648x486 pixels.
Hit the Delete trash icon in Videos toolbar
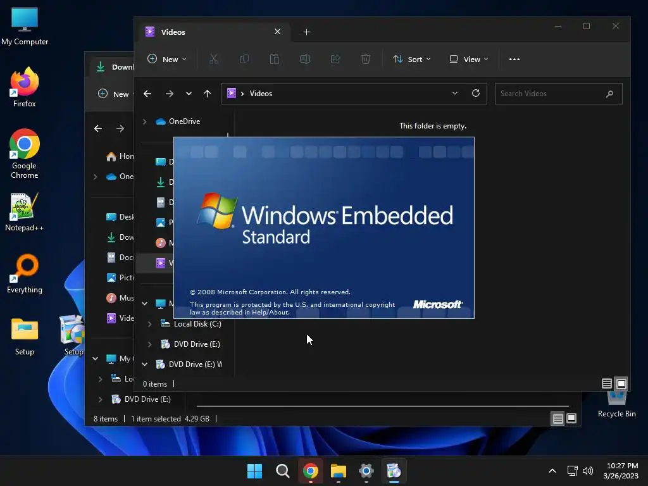[x=366, y=59]
